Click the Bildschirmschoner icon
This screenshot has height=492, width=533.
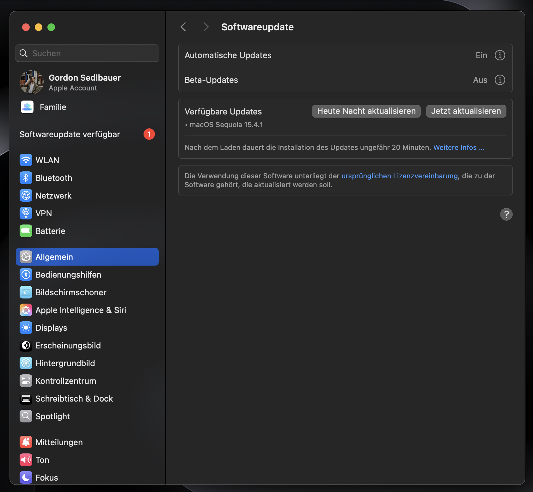[26, 292]
